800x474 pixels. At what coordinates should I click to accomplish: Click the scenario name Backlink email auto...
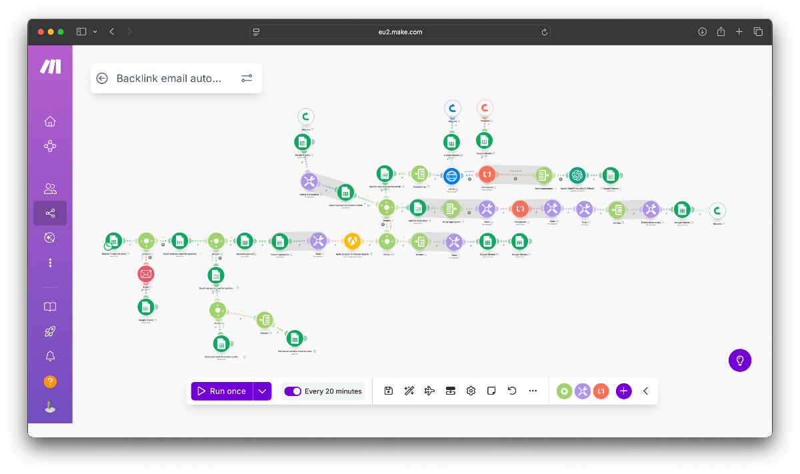[169, 78]
